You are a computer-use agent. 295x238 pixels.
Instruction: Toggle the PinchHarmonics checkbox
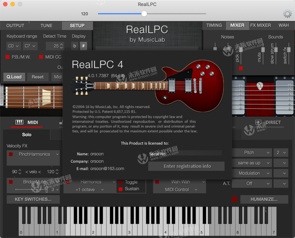11,154
